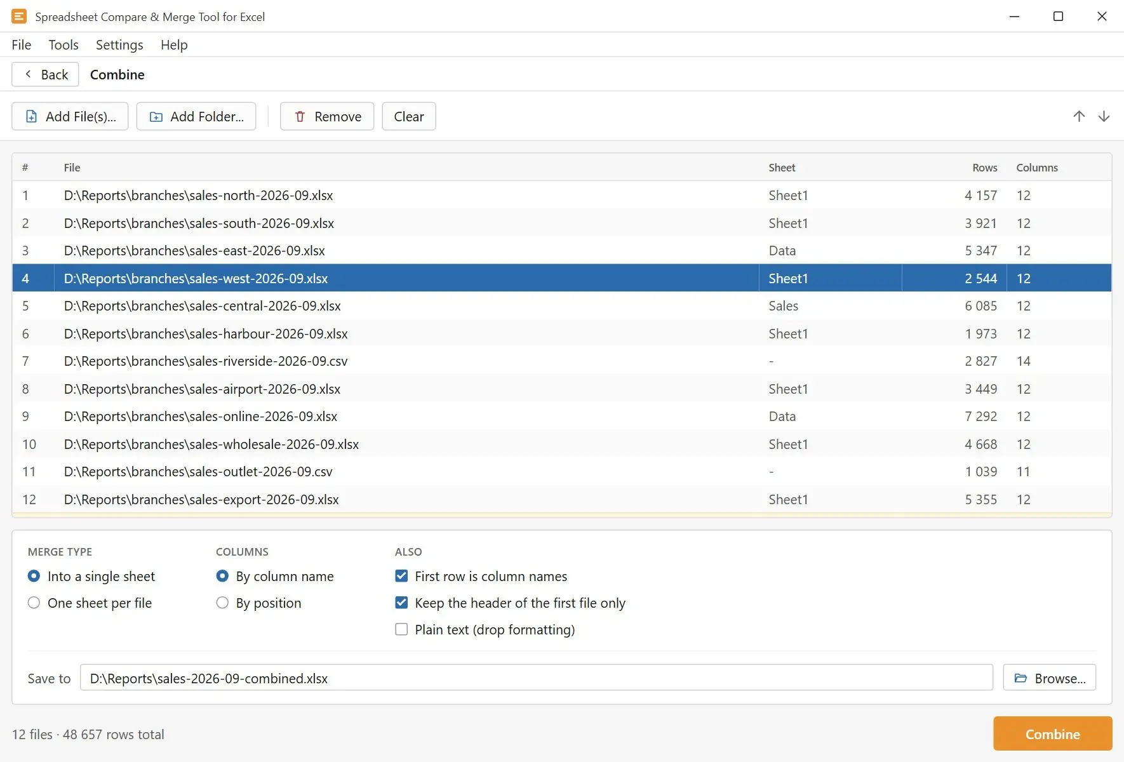Image resolution: width=1124 pixels, height=762 pixels.
Task: Click the Add File(s)... button
Action: pyautogui.click(x=70, y=116)
